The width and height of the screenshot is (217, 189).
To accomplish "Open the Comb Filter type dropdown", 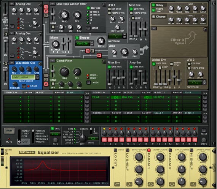I will coord(53,61).
